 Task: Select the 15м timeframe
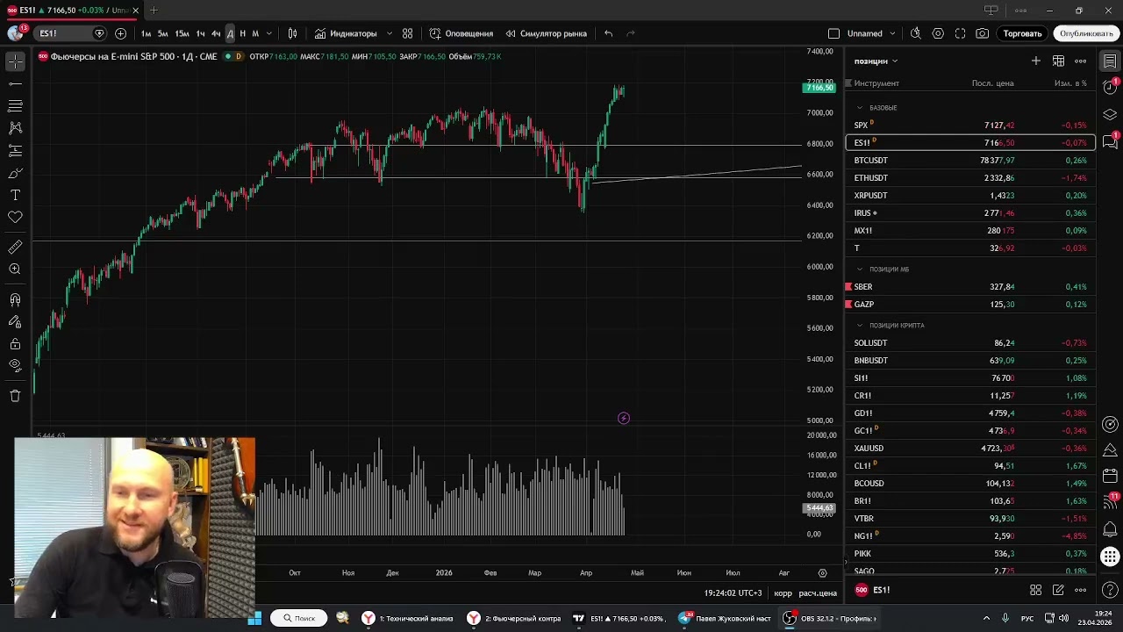pyautogui.click(x=182, y=33)
